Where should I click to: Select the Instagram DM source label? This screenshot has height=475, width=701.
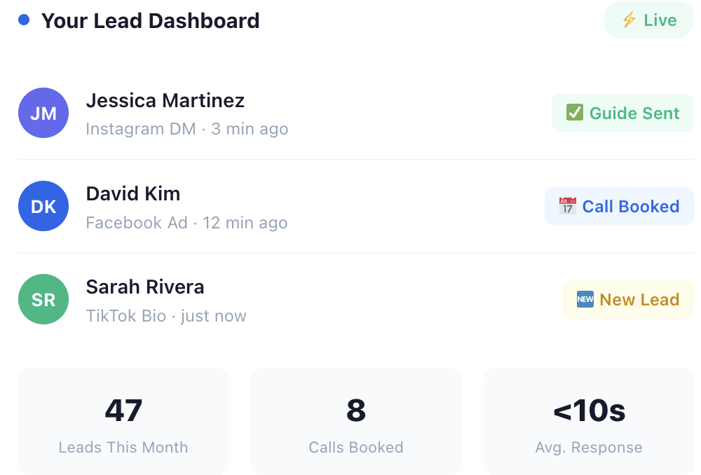(x=140, y=129)
